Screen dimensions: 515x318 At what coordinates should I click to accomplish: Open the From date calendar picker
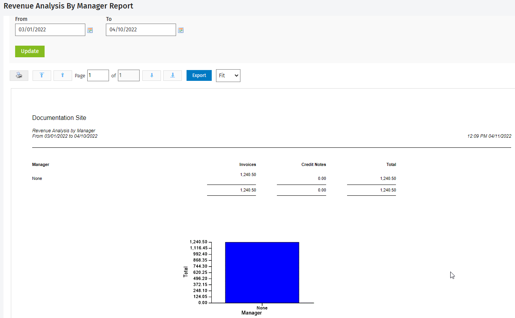[90, 30]
